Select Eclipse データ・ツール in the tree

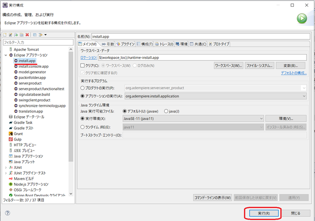click(26, 117)
